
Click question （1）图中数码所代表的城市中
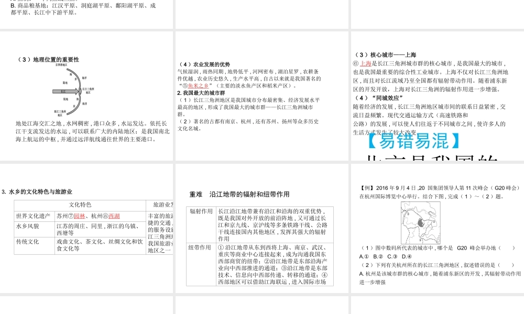[x=438, y=248]
